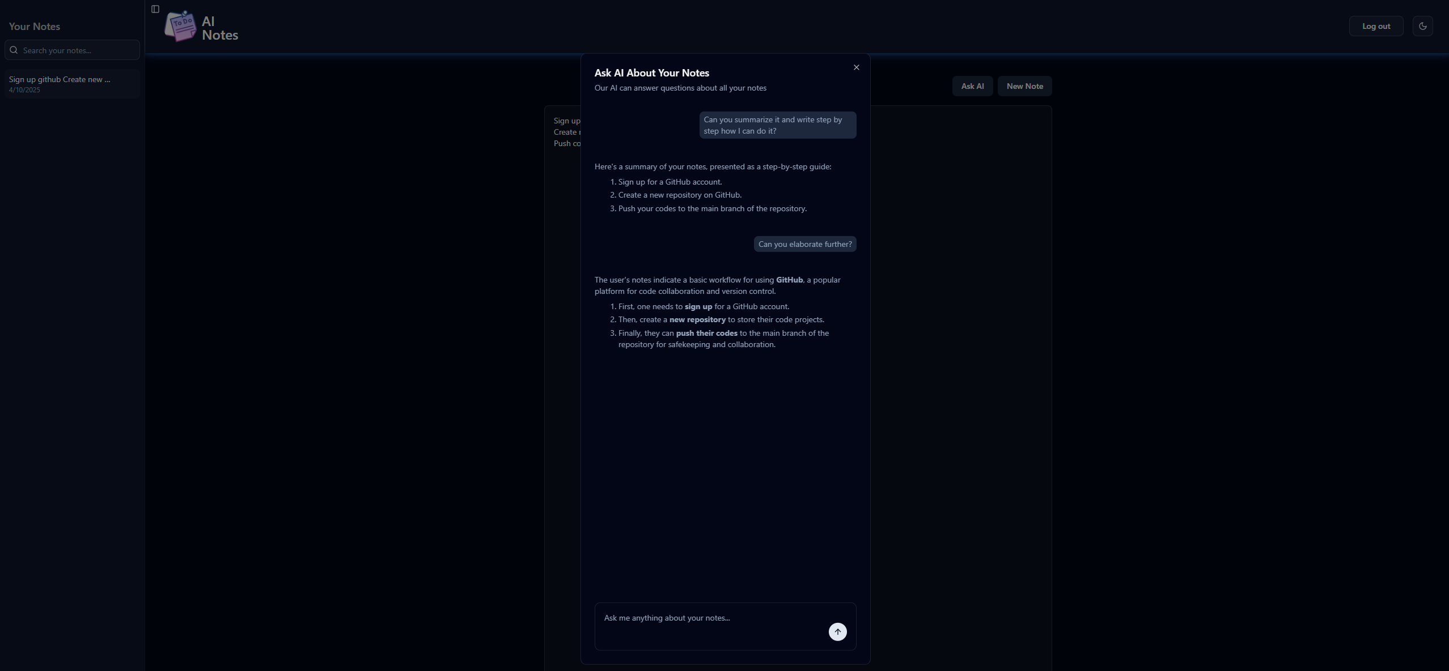The image size is (1449, 671).
Task: Focus the Ask me anything input
Action: (725, 626)
